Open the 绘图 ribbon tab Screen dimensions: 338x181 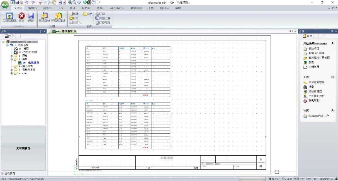[86, 8]
